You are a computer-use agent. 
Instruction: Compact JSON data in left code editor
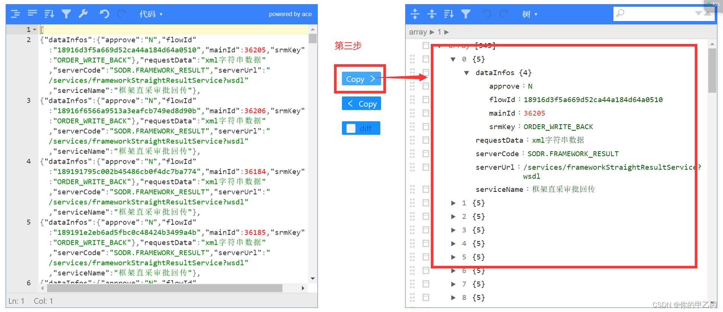point(32,14)
